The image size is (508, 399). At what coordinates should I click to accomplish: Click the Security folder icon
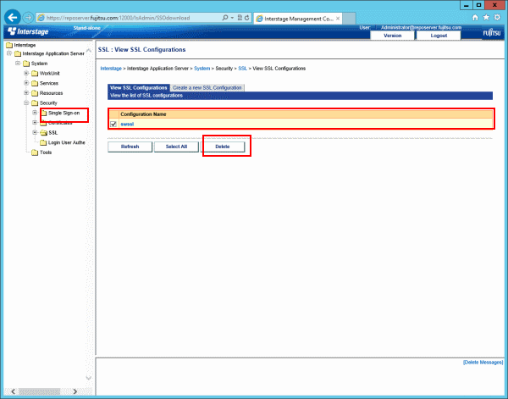coord(35,103)
